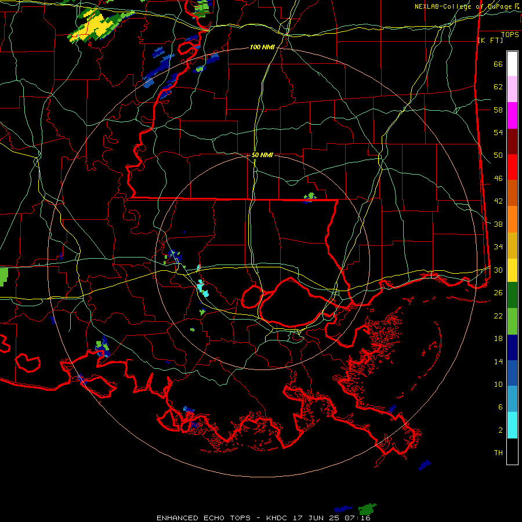Click the green echo block at the left edge
The height and width of the screenshot is (522, 522).
tap(3, 276)
